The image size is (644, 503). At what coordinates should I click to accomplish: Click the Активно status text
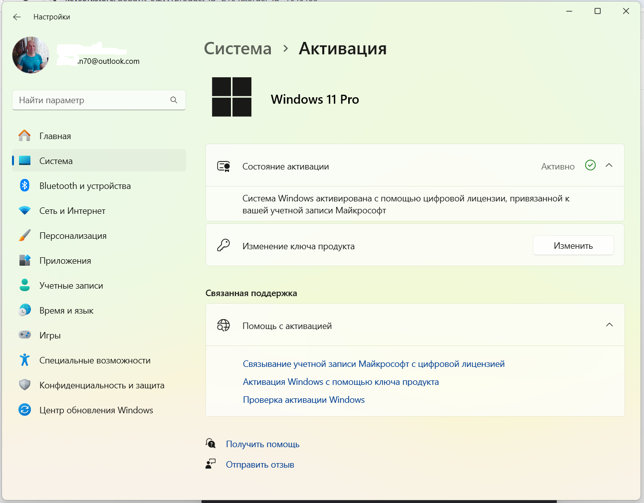pos(558,167)
